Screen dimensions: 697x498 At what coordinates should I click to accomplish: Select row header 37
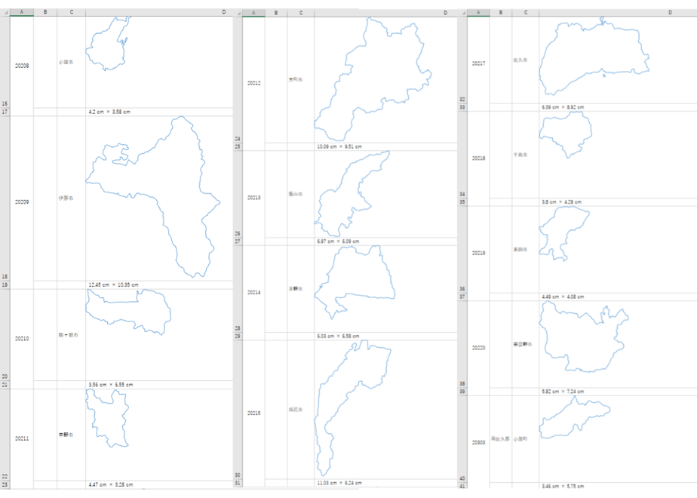point(462,297)
